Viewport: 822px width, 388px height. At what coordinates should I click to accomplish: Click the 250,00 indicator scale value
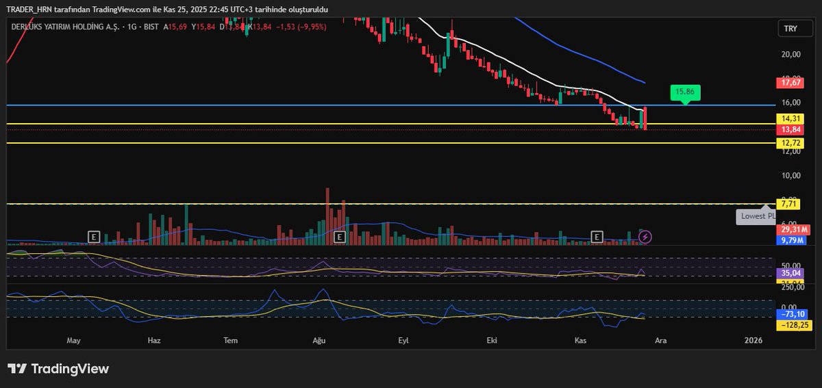click(x=793, y=287)
